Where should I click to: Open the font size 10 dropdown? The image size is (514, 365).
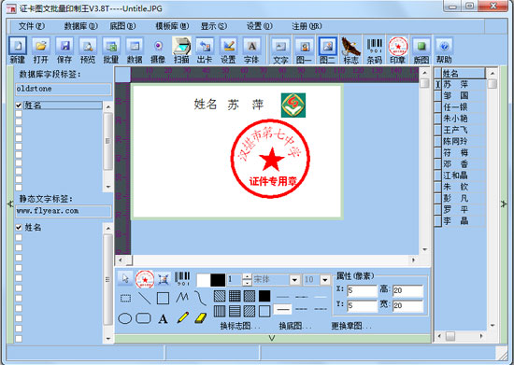325,280
